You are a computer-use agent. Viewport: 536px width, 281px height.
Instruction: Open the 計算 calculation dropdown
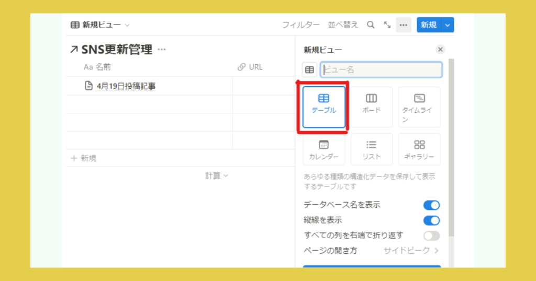(217, 176)
